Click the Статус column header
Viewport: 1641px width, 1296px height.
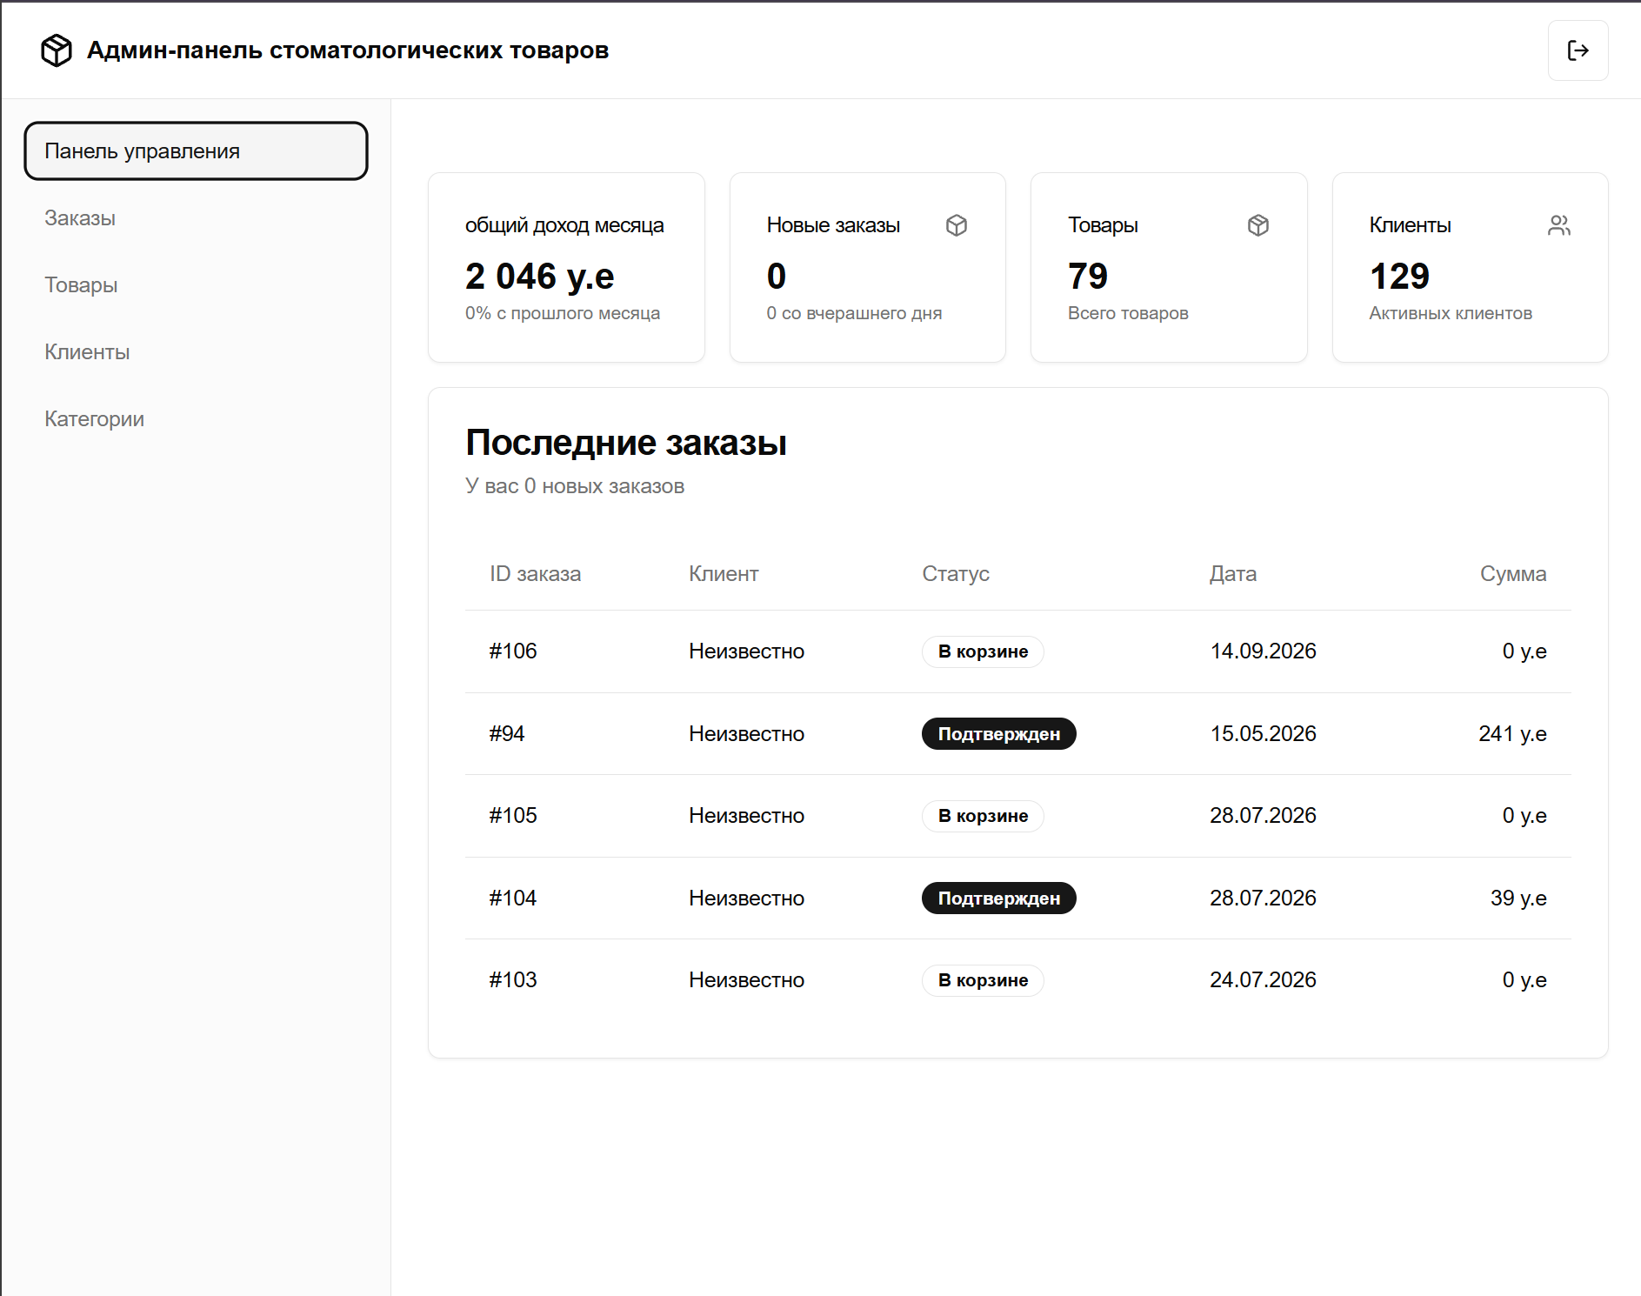click(956, 574)
